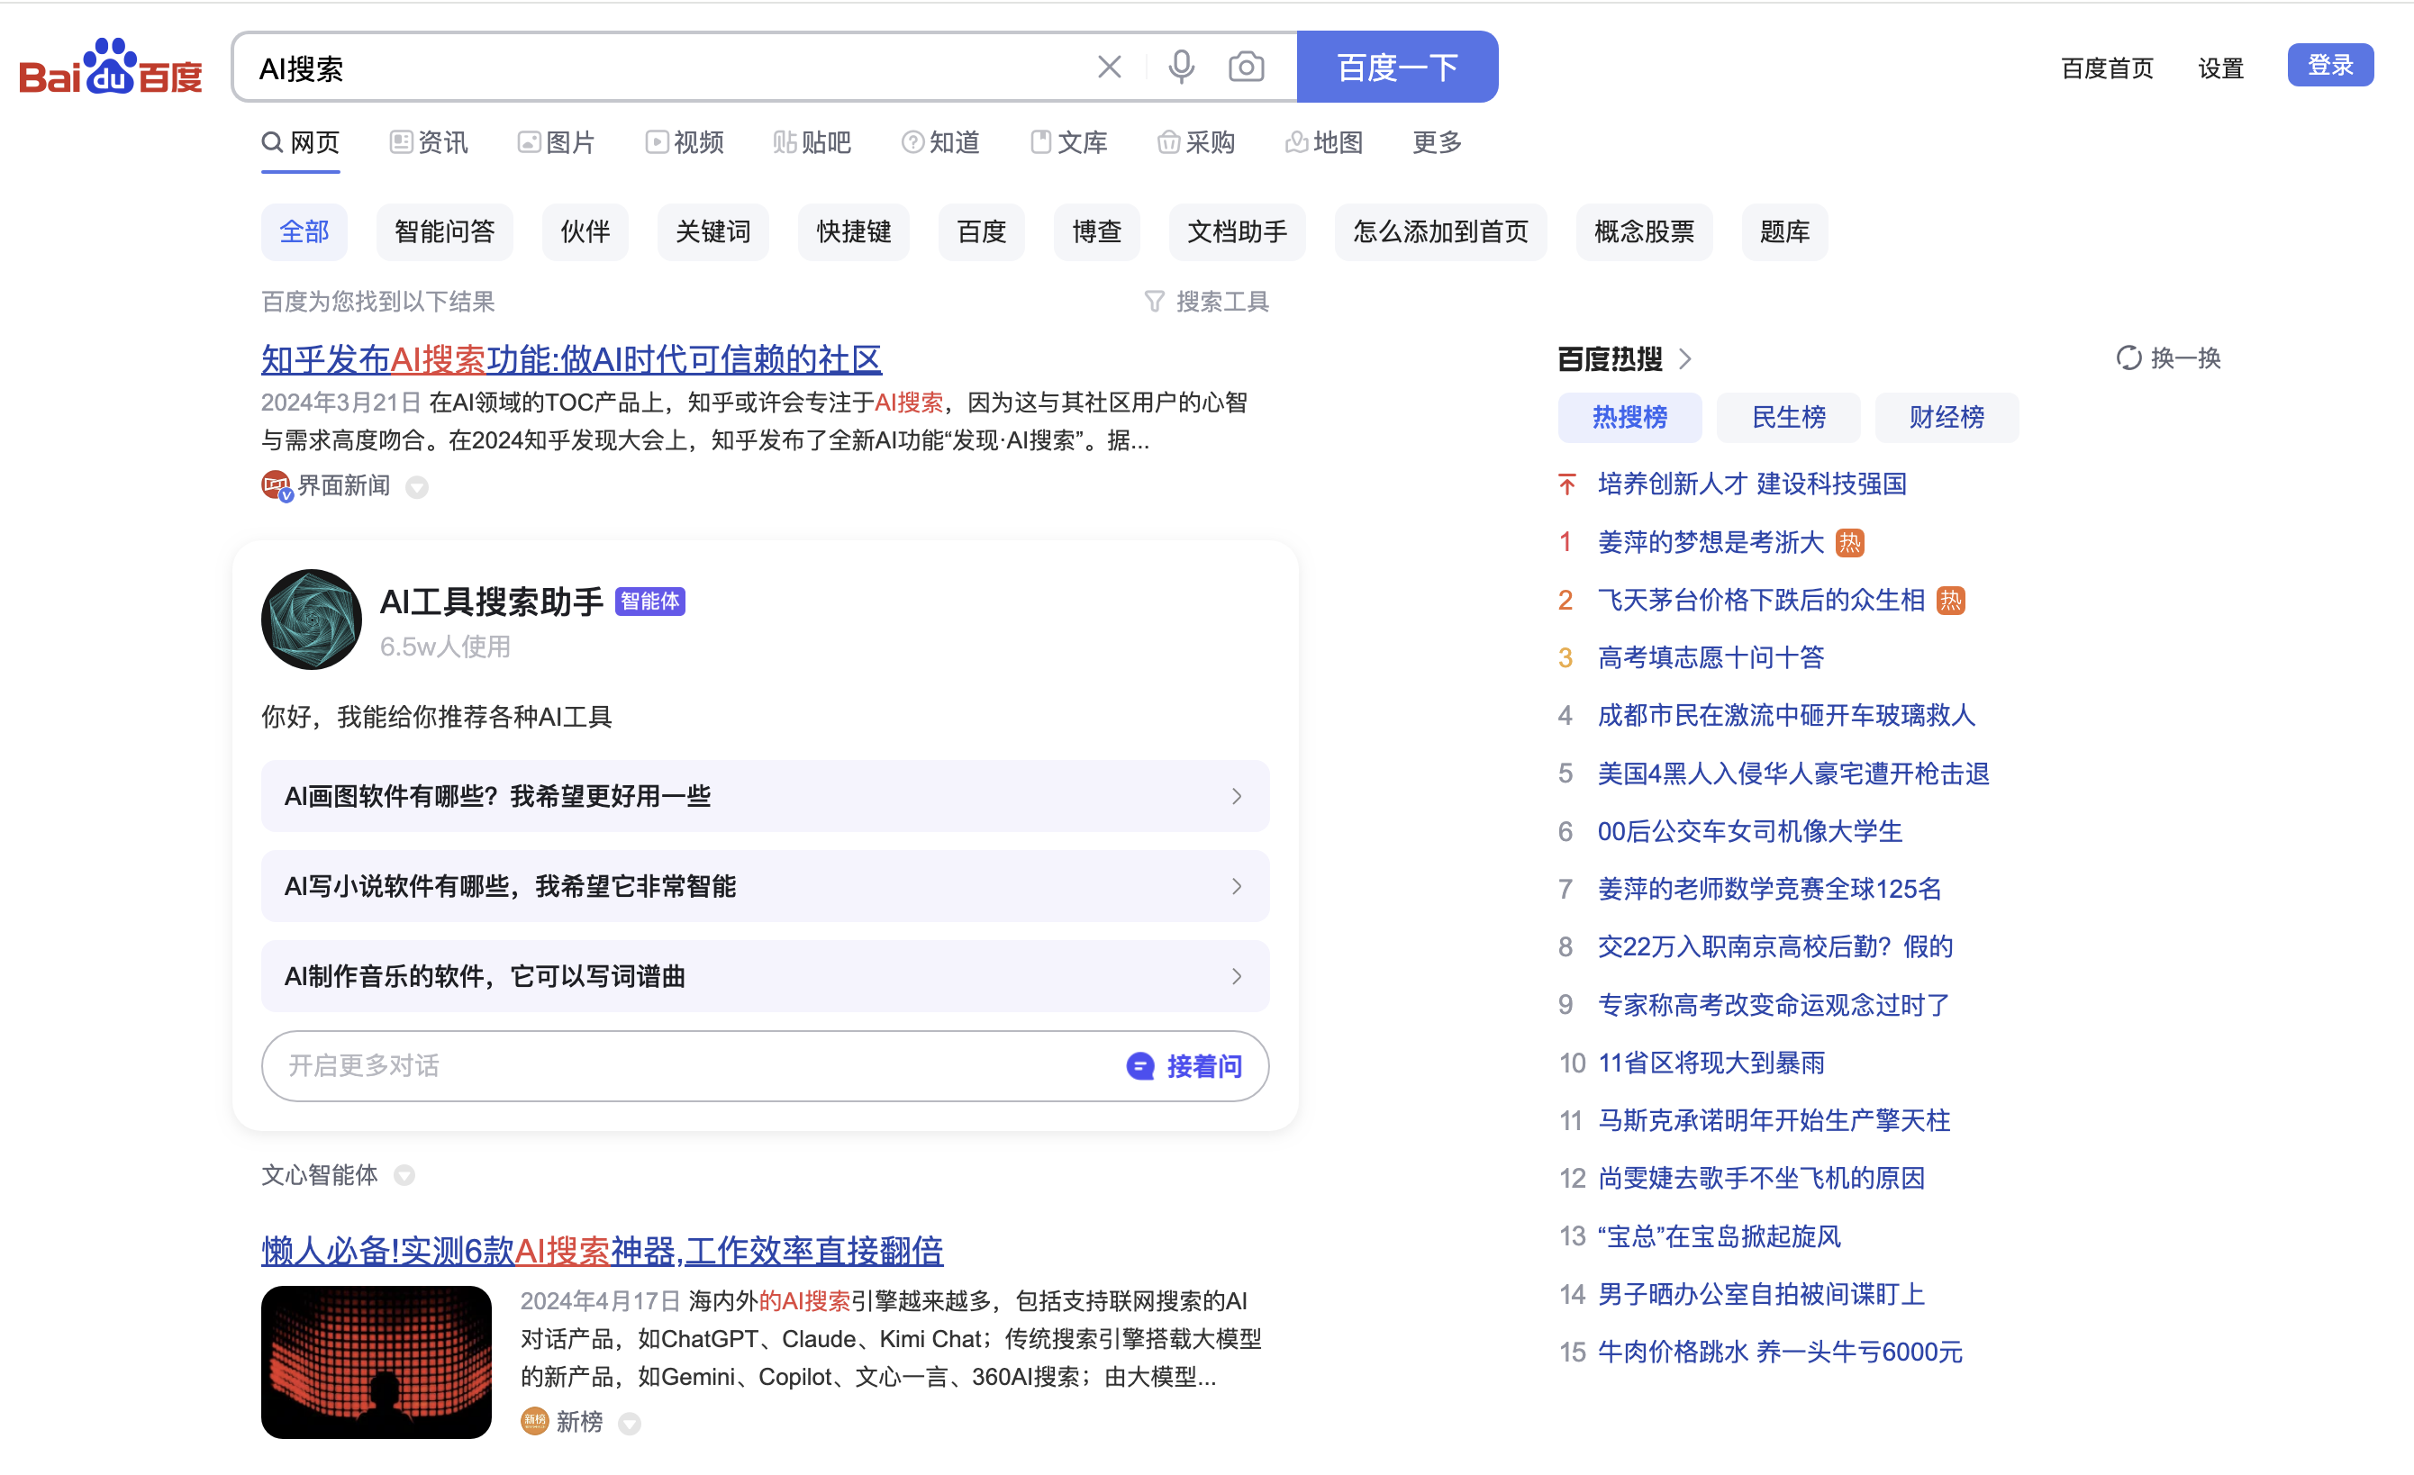
Task: Switch to the 文库 tab
Action: (x=1069, y=143)
